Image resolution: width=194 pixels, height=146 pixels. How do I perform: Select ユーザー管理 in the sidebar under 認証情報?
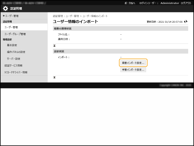tap(11, 27)
